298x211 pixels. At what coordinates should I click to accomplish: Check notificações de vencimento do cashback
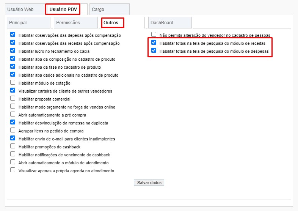(13, 154)
